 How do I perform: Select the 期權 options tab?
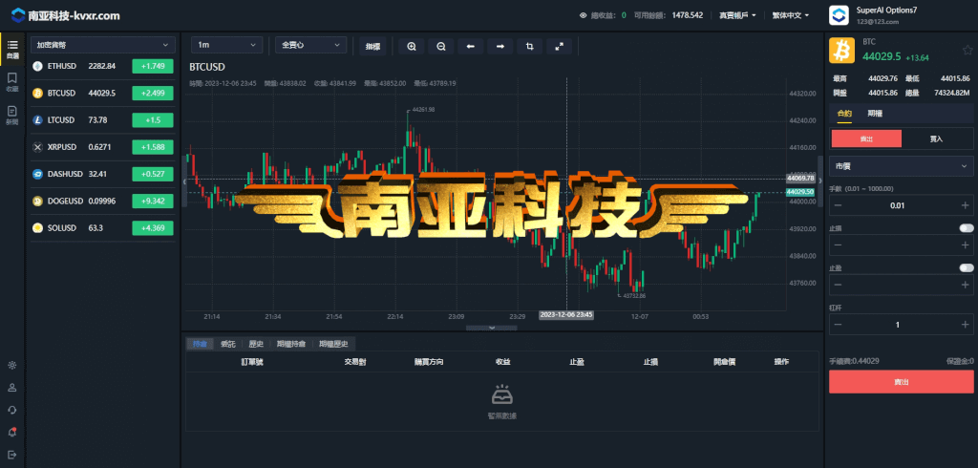coord(875,114)
